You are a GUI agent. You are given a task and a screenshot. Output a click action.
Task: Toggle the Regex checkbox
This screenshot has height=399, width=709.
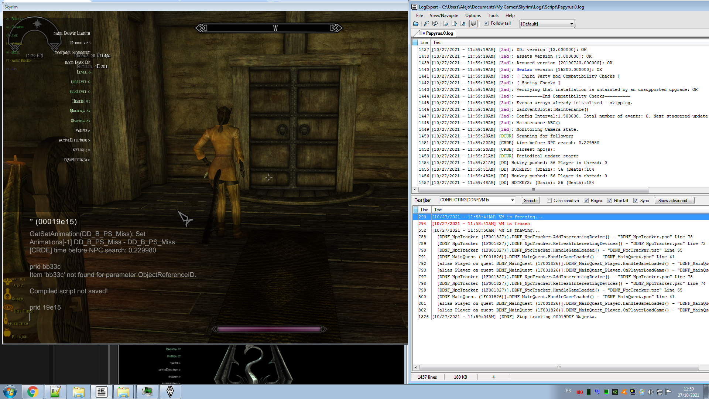[x=586, y=201]
